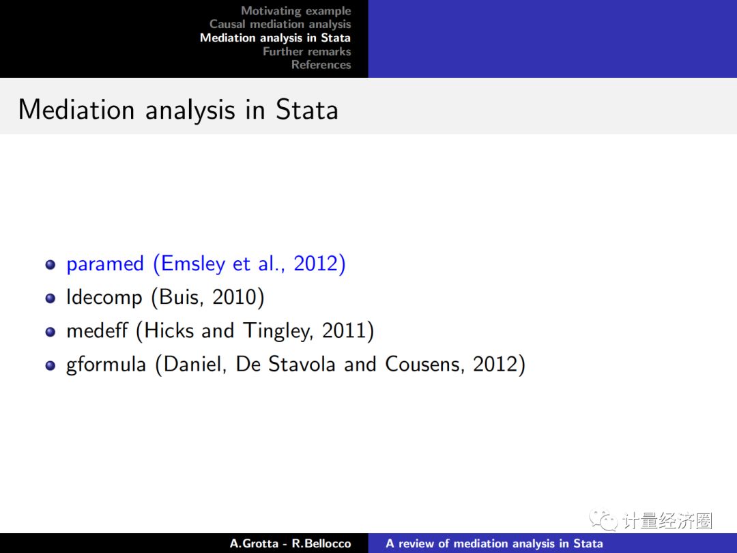Viewport: 737px width, 553px height.
Task: Click the slide title 'Mediation analysis in Stata'
Action: coord(178,109)
